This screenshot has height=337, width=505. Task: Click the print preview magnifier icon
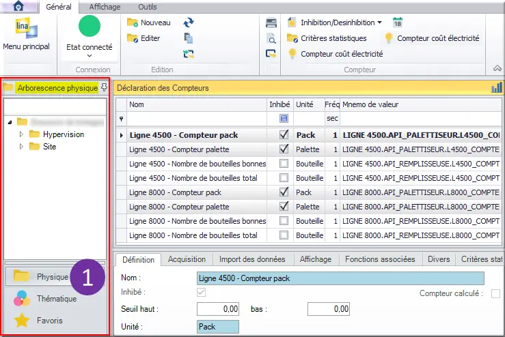271,39
